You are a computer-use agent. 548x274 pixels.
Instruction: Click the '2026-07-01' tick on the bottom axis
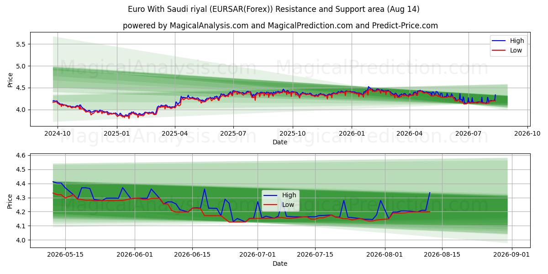258,255
